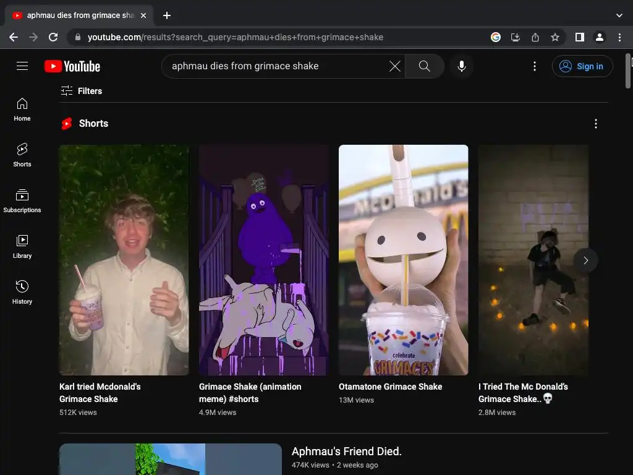Bookmark this page with star icon
Screen dimensions: 633x475
coord(555,37)
